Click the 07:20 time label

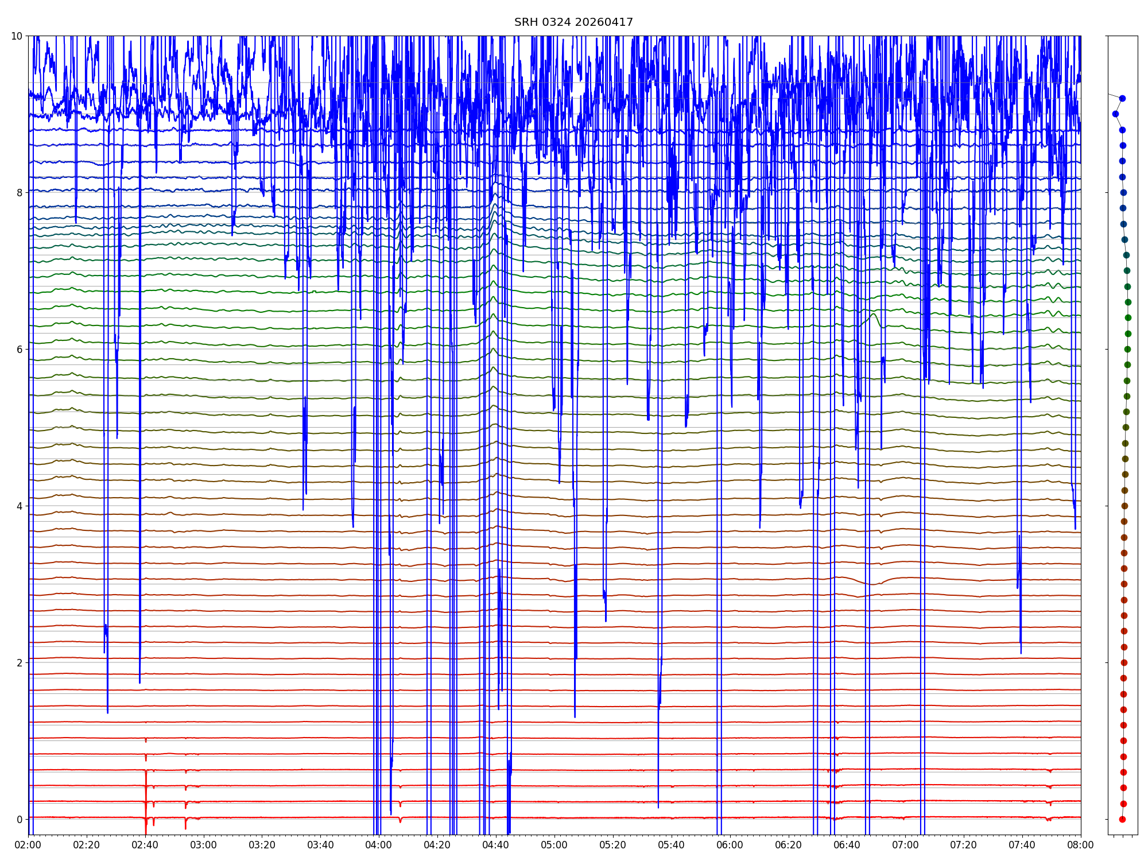coord(964,845)
